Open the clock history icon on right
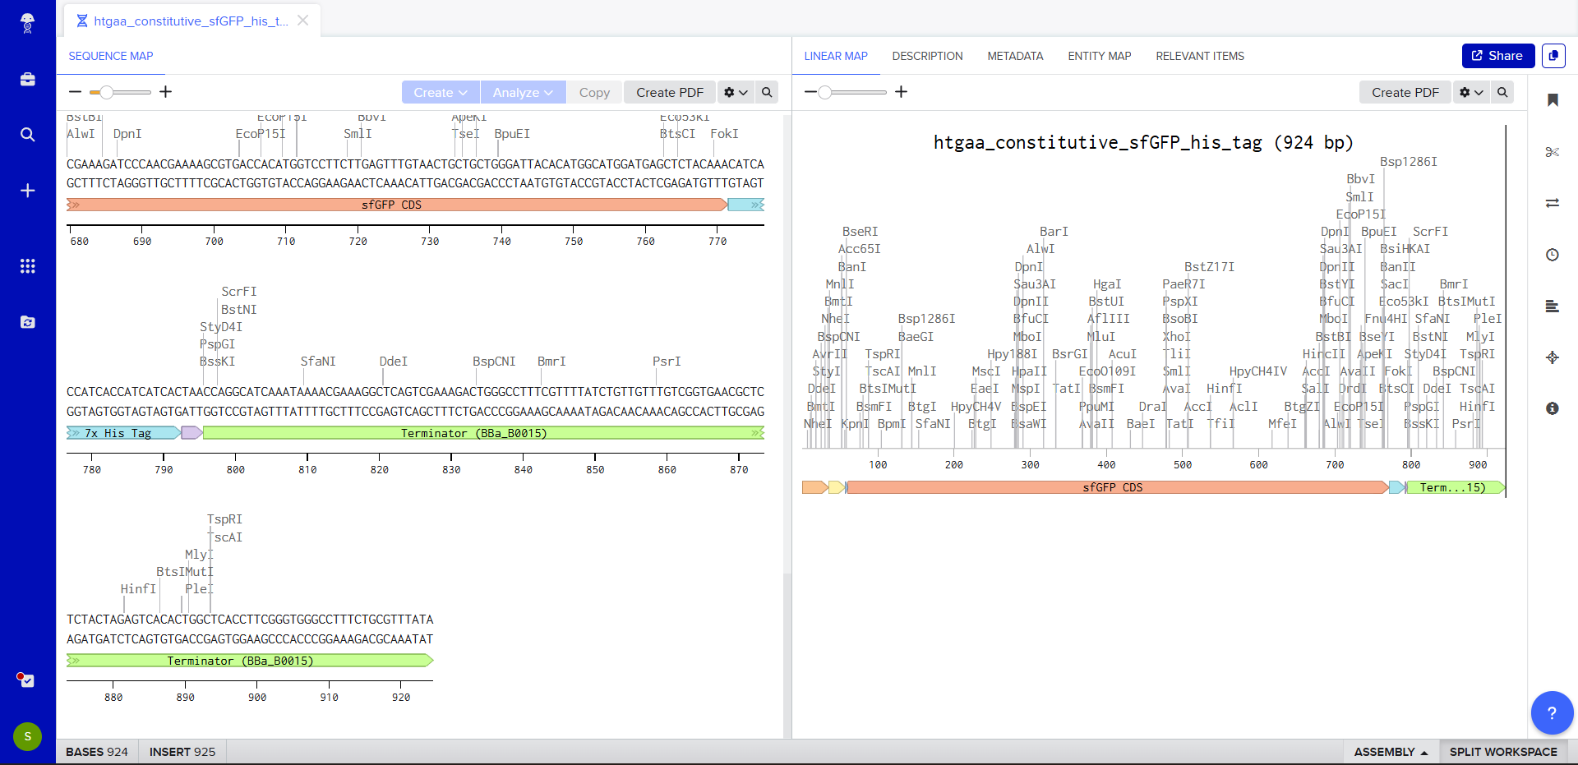 [1552, 255]
